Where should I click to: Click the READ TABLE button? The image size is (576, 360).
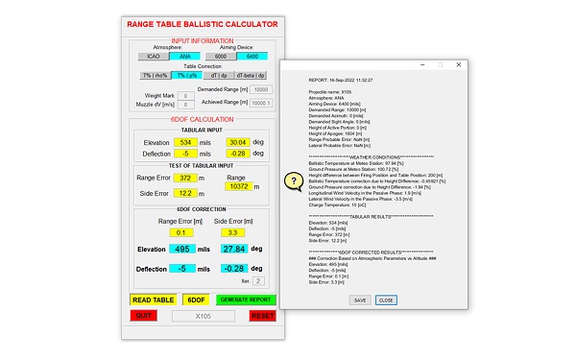pos(154,300)
